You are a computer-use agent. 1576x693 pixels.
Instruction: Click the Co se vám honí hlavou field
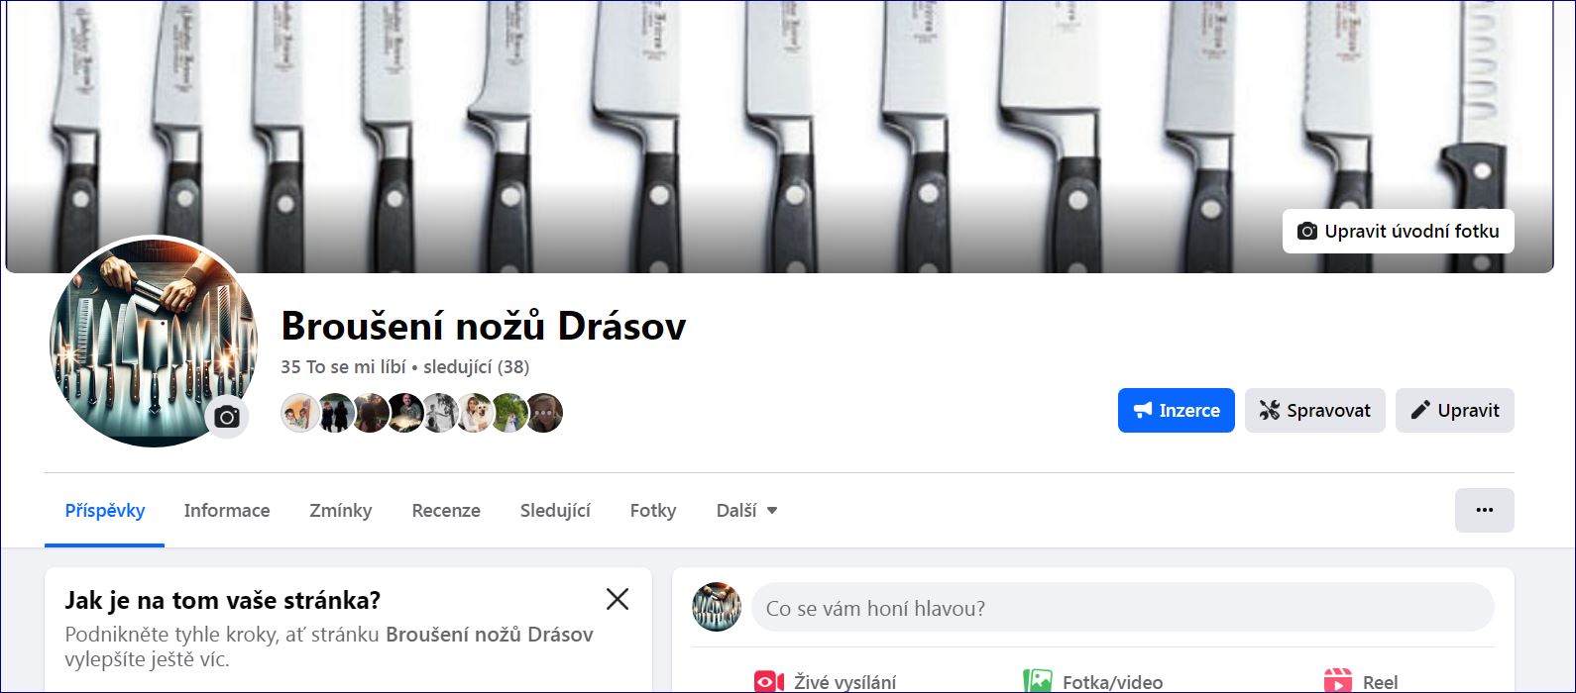click(x=1122, y=608)
